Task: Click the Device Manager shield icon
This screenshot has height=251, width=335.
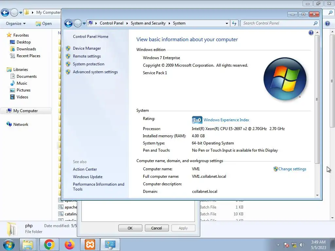Action: (x=68, y=48)
